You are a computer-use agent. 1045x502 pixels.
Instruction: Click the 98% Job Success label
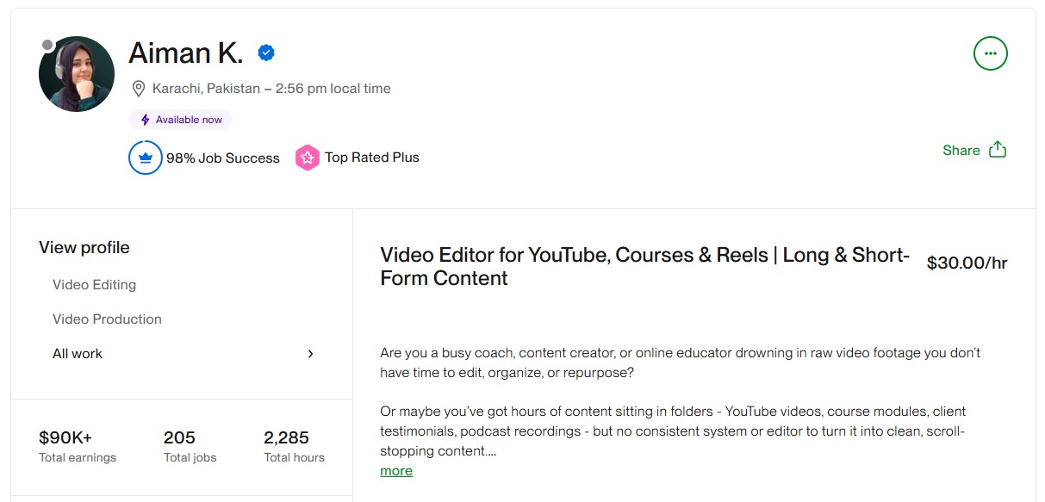click(x=223, y=158)
